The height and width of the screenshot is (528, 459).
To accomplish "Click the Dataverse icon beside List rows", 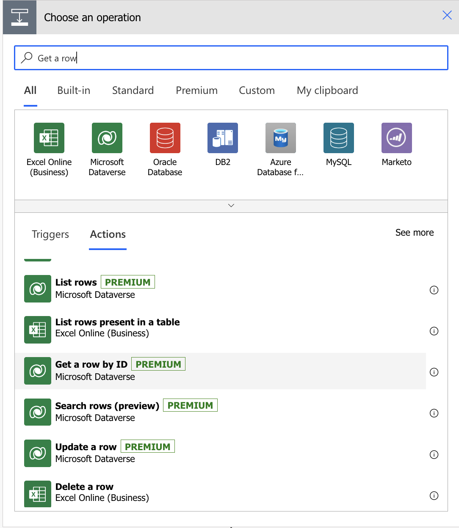I will (38, 289).
